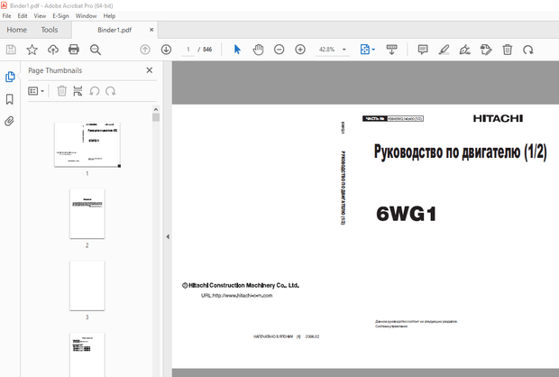This screenshot has height=377, width=559.
Task: Click the thumbnails scrollbar up arrow
Action: coord(156,109)
